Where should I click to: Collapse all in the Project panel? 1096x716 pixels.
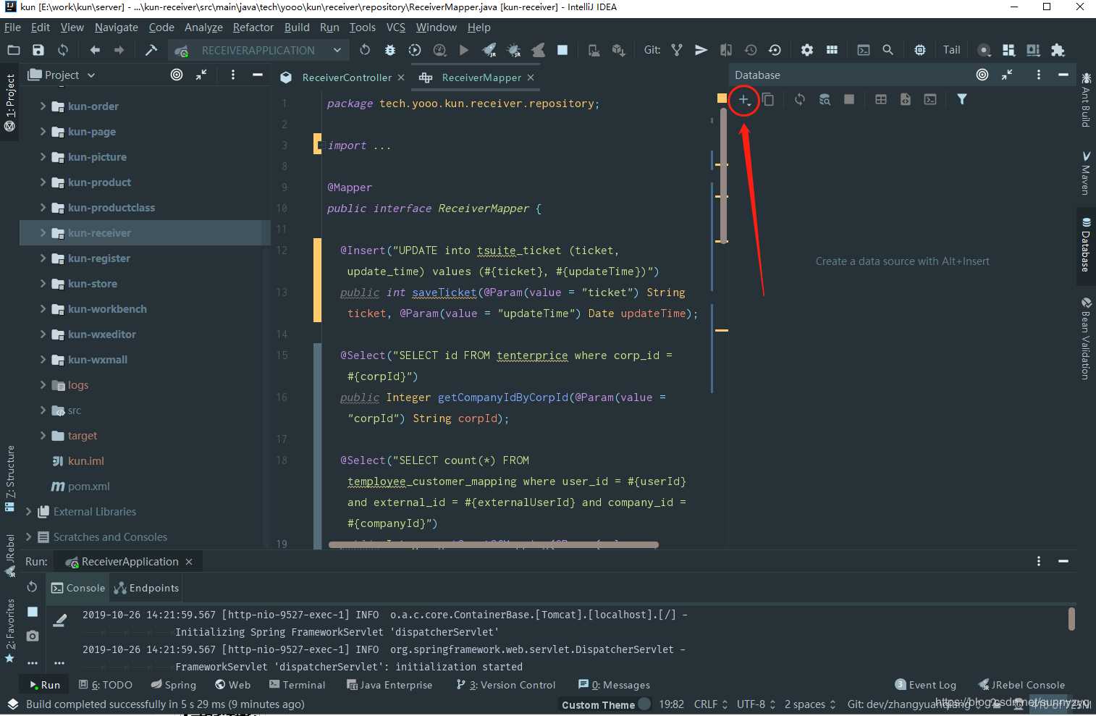[201, 75]
